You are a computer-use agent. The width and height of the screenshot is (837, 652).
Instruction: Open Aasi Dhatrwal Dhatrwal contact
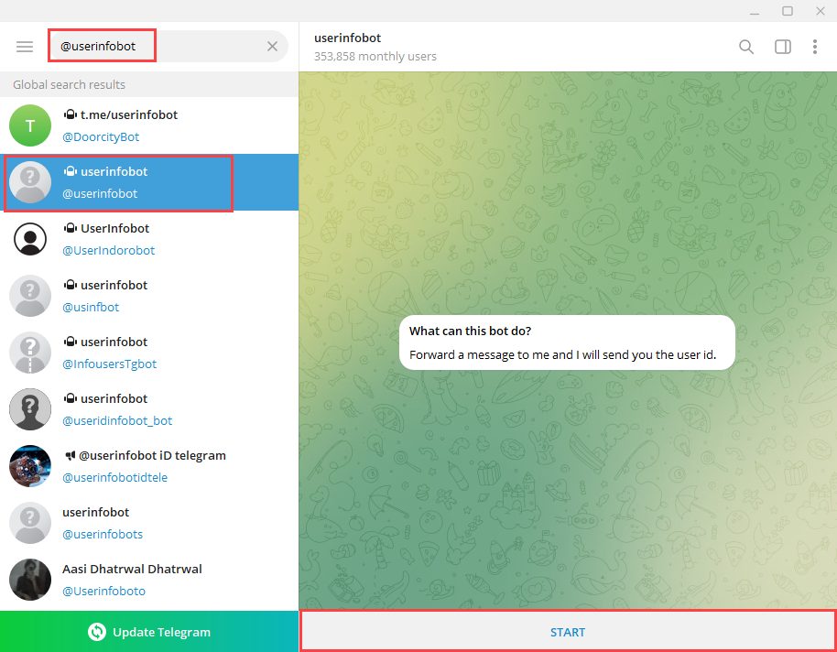(149, 580)
